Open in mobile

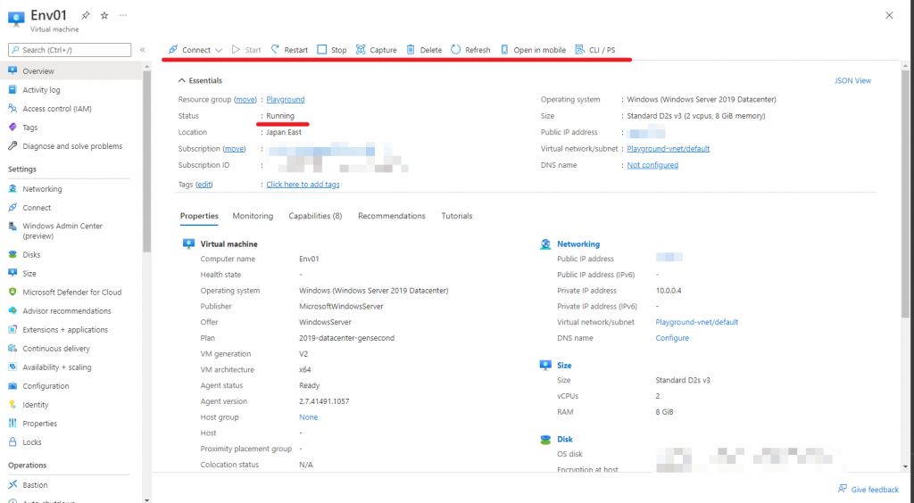[533, 50]
